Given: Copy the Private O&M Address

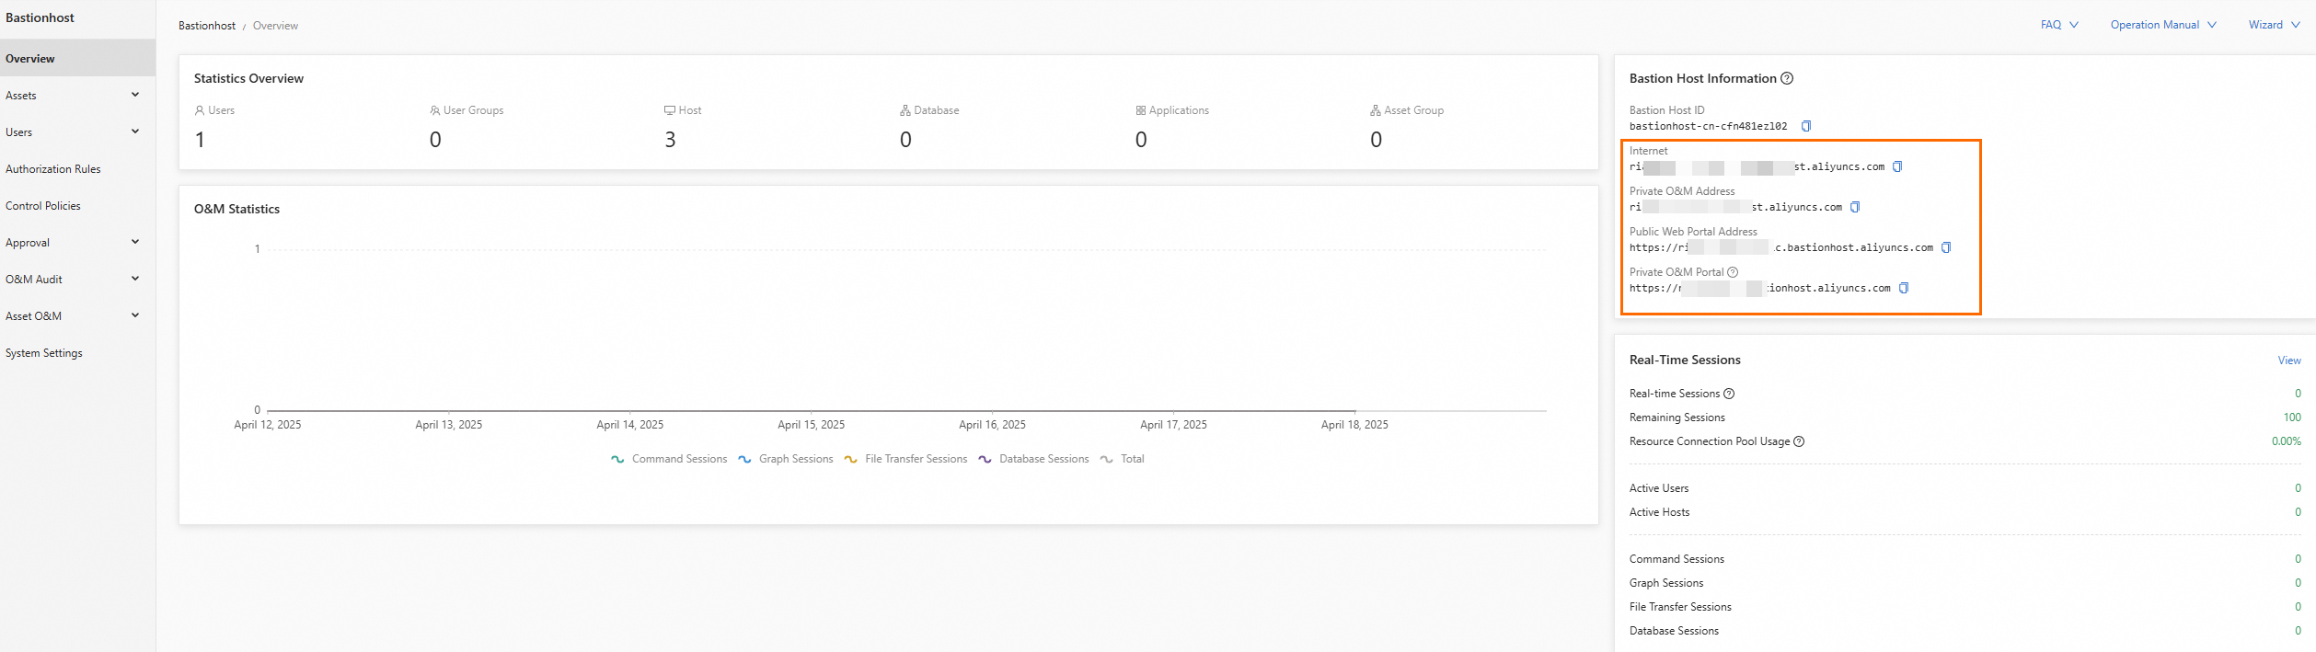Looking at the screenshot, I should (1855, 207).
